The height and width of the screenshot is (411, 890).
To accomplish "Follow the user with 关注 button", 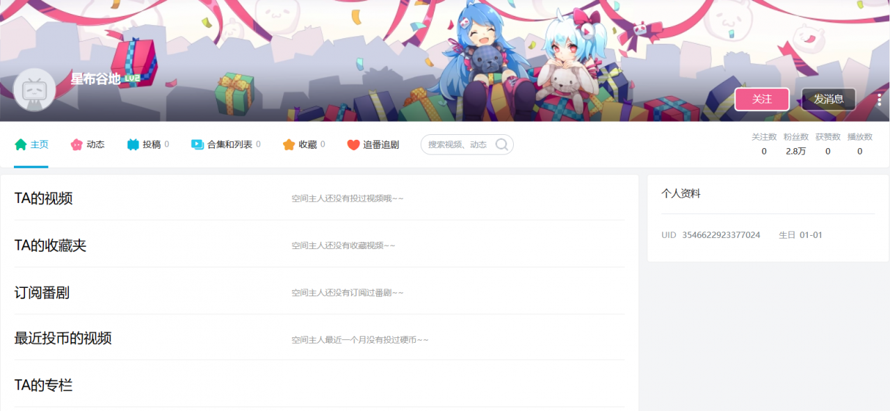I will coord(762,99).
